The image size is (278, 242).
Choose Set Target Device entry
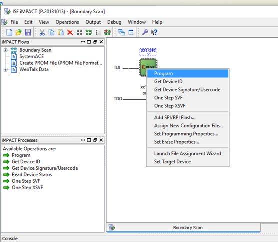point(188,162)
